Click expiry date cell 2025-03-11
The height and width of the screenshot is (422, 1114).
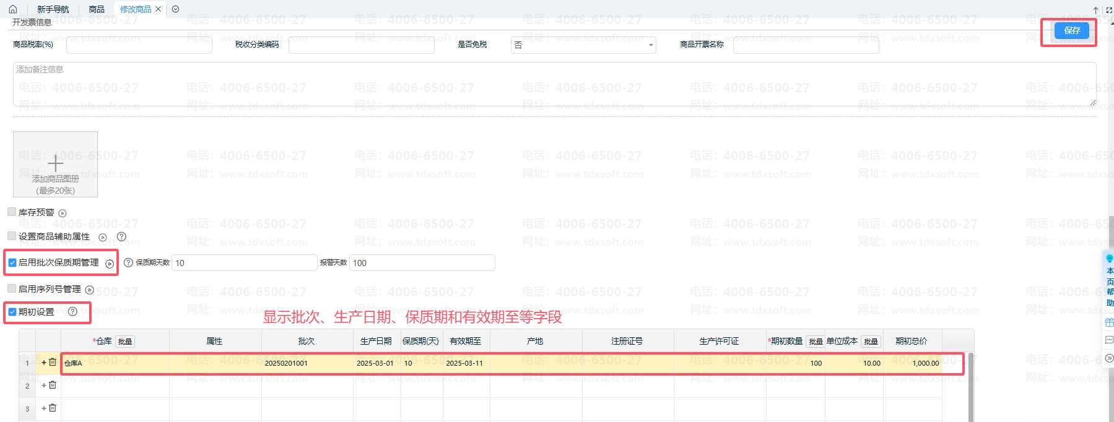click(466, 363)
